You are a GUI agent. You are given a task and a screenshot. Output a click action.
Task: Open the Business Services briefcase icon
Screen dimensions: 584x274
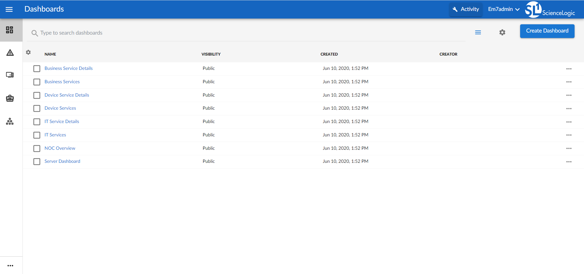(10, 98)
